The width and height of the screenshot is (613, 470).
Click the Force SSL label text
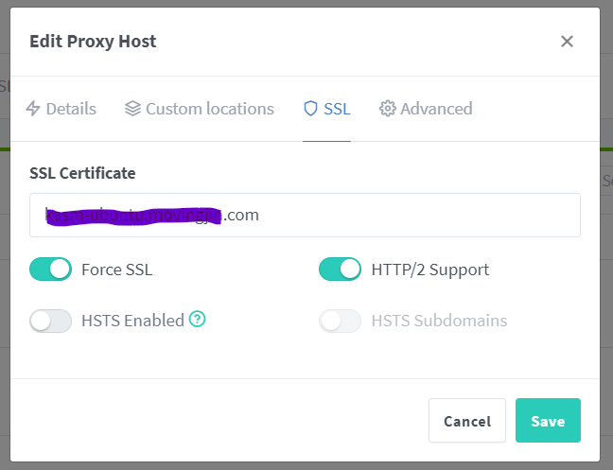pyautogui.click(x=117, y=270)
